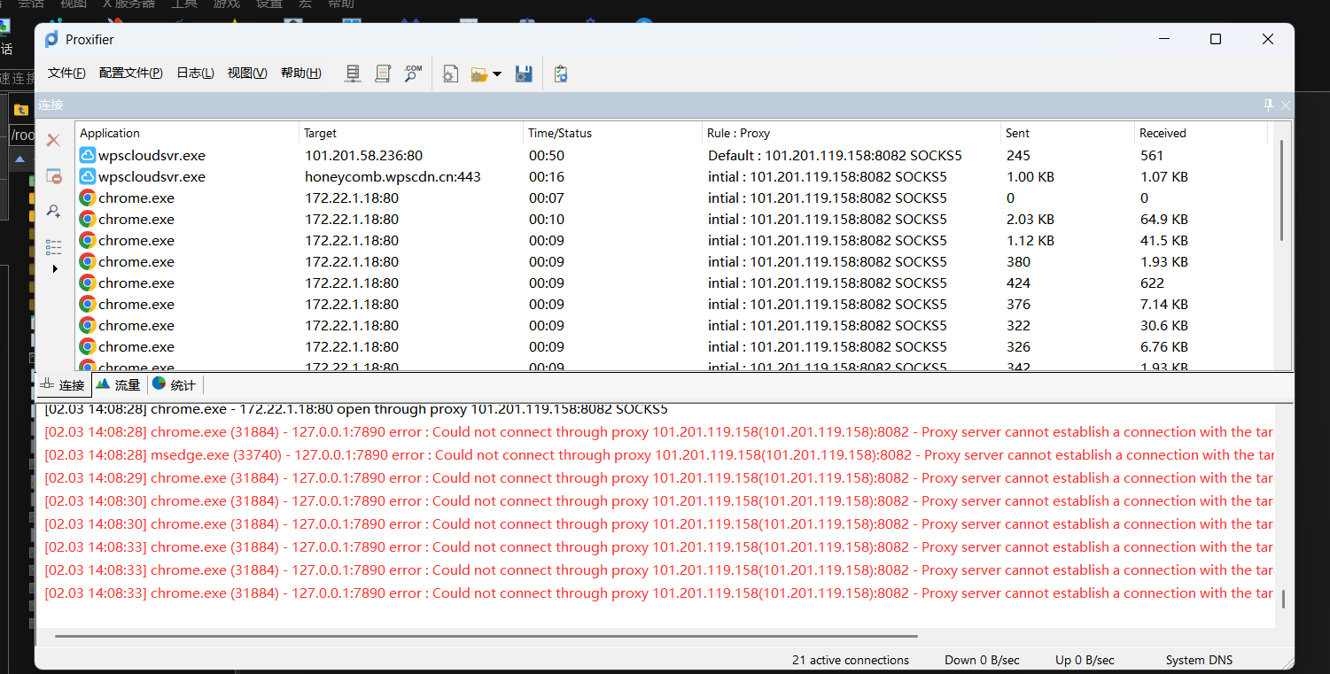1330x674 pixels.
Task: Select the honeycomb.wpscdn.cn:443 connection row
Action: [x=393, y=176]
